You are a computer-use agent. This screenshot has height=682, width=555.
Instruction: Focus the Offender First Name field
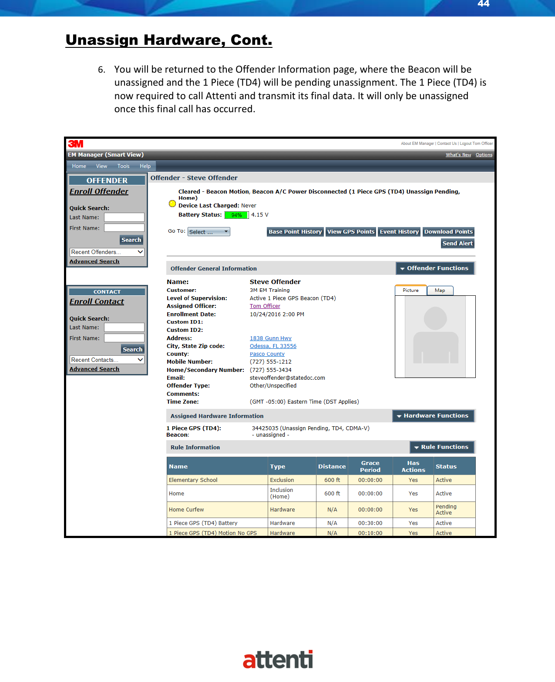(x=124, y=228)
